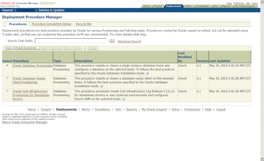Image resolution: width=264 pixels, height=161 pixels.
Task: Open the Deployments tab
Action: click(x=173, y=6)
